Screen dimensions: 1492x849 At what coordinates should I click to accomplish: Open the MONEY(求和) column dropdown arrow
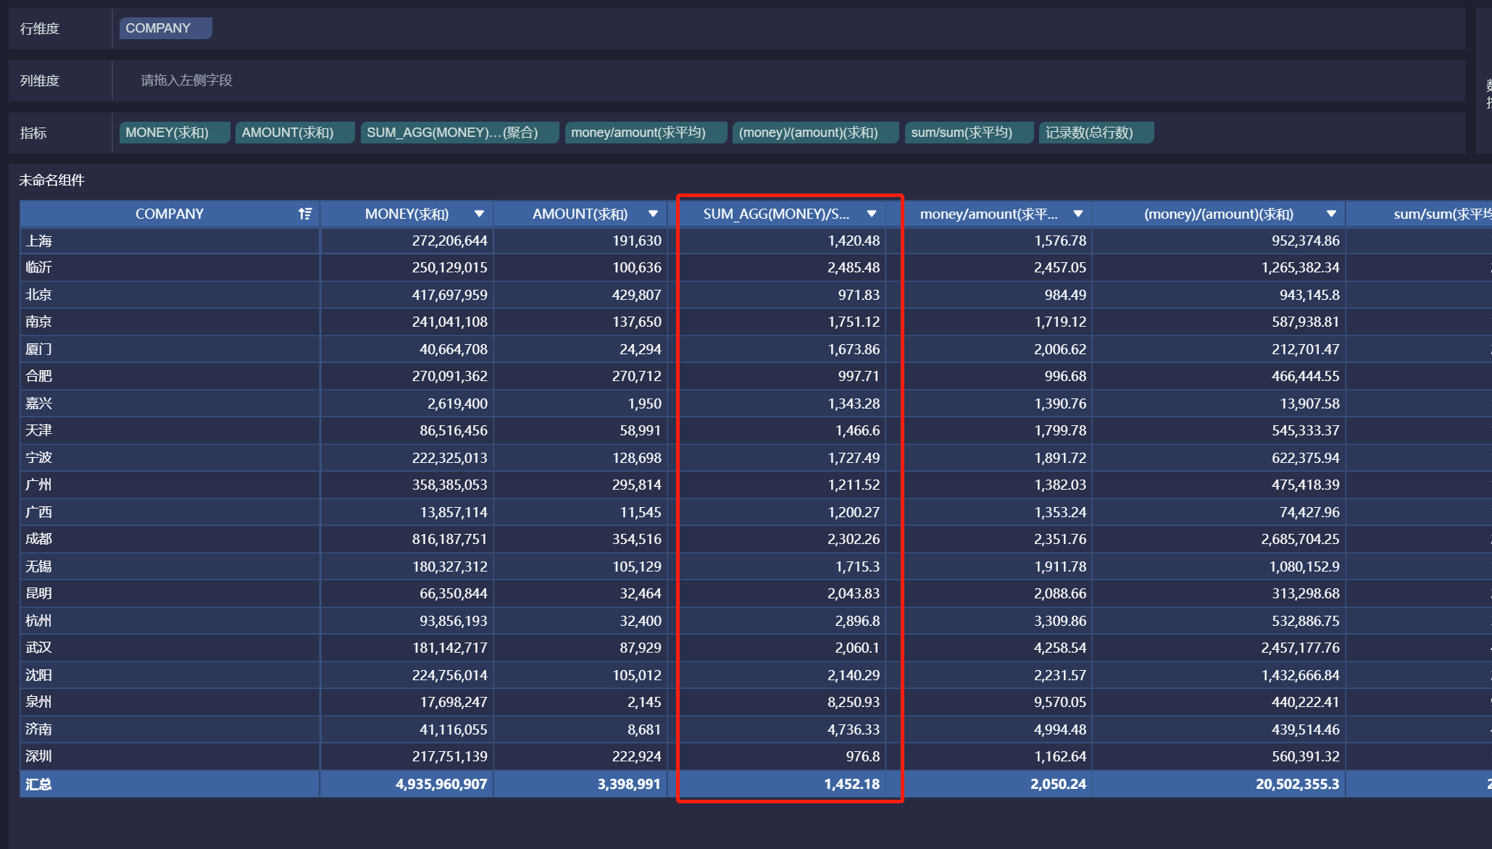coord(479,214)
